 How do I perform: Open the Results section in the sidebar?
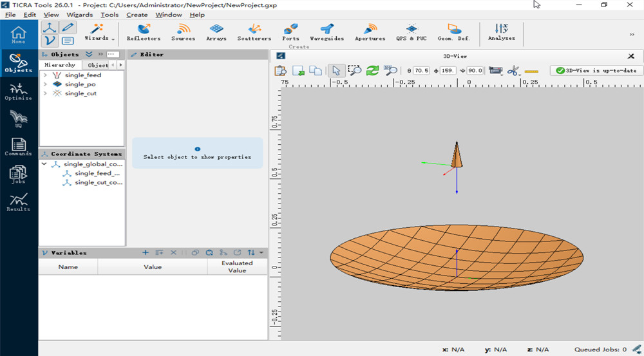click(19, 202)
